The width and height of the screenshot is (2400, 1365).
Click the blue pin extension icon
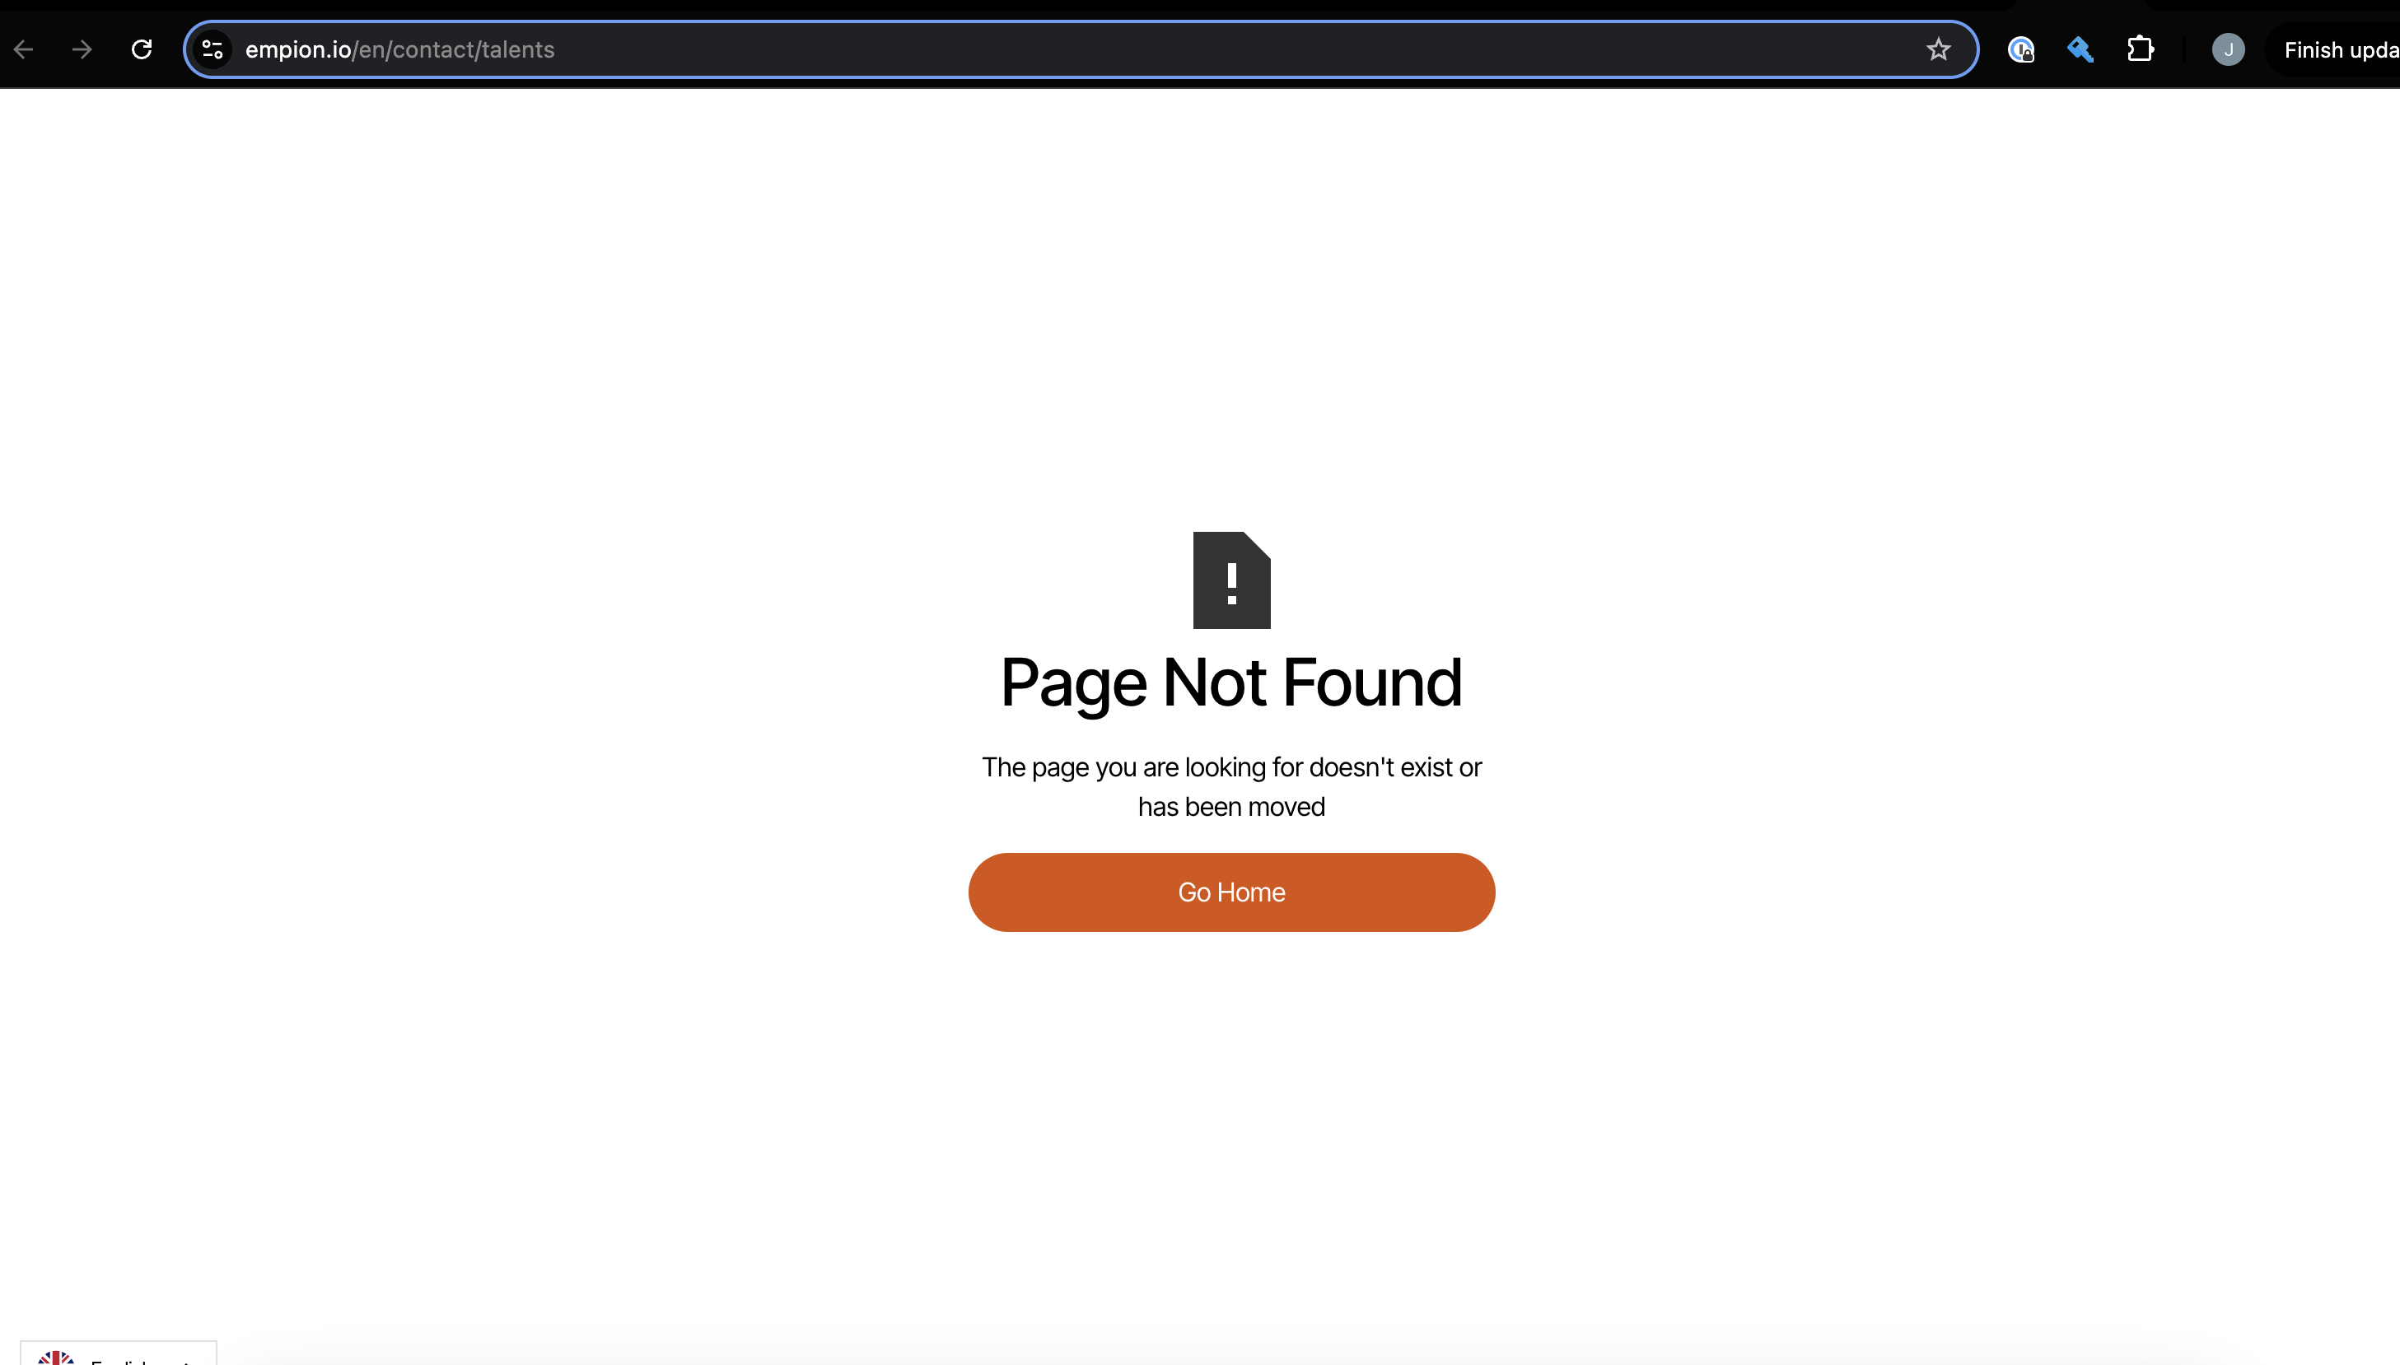click(2080, 49)
